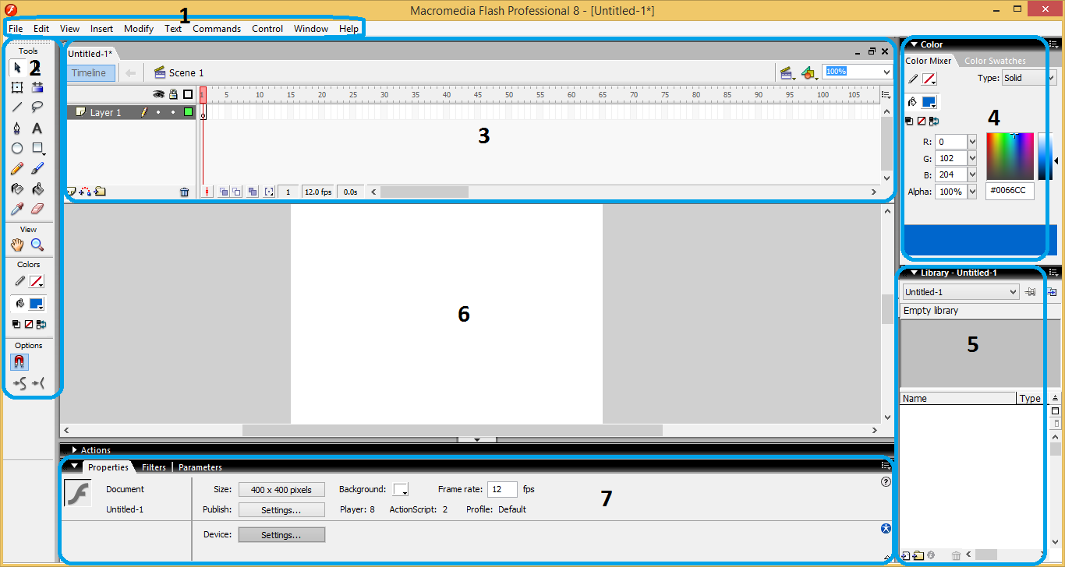
Task: Add a motion guide layer
Action: (86, 192)
